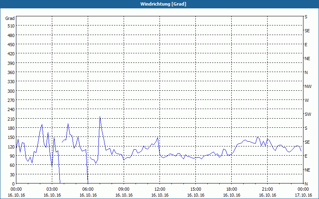Click the "0" y-axis value

coord(14,184)
